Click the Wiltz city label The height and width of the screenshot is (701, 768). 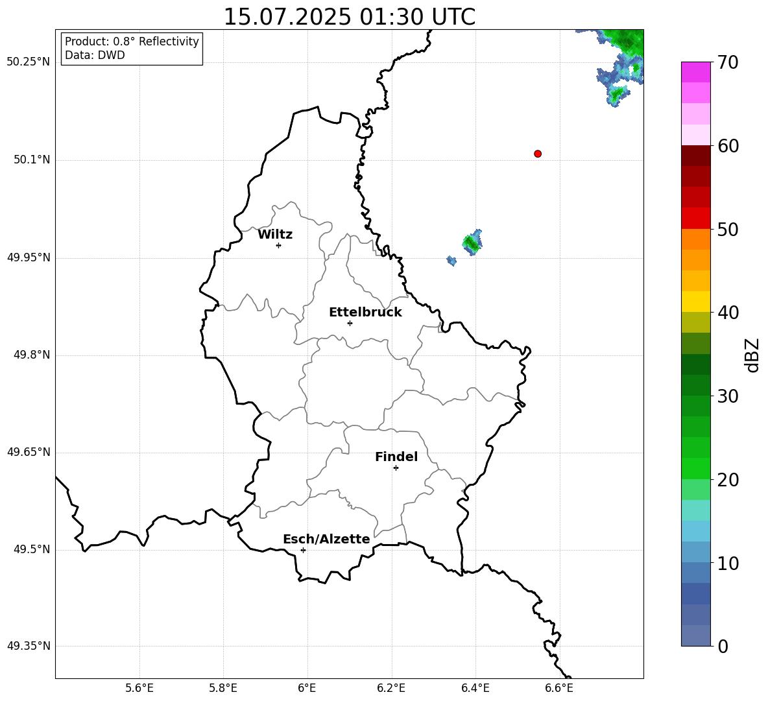275,235
